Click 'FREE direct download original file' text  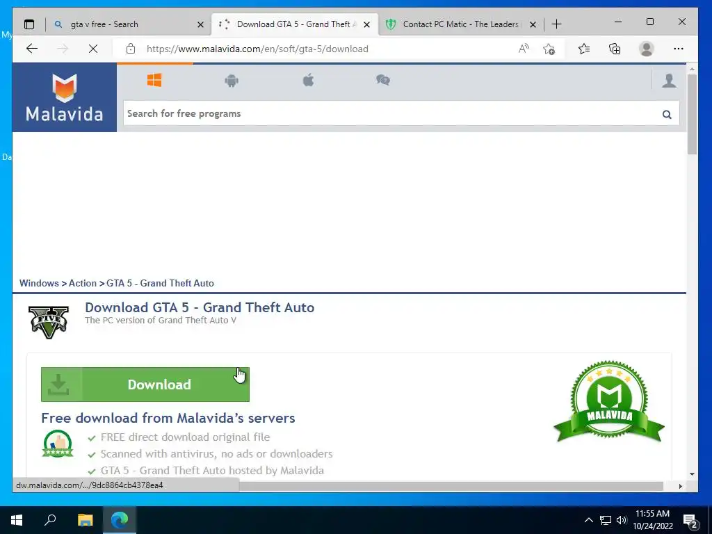[x=185, y=437]
